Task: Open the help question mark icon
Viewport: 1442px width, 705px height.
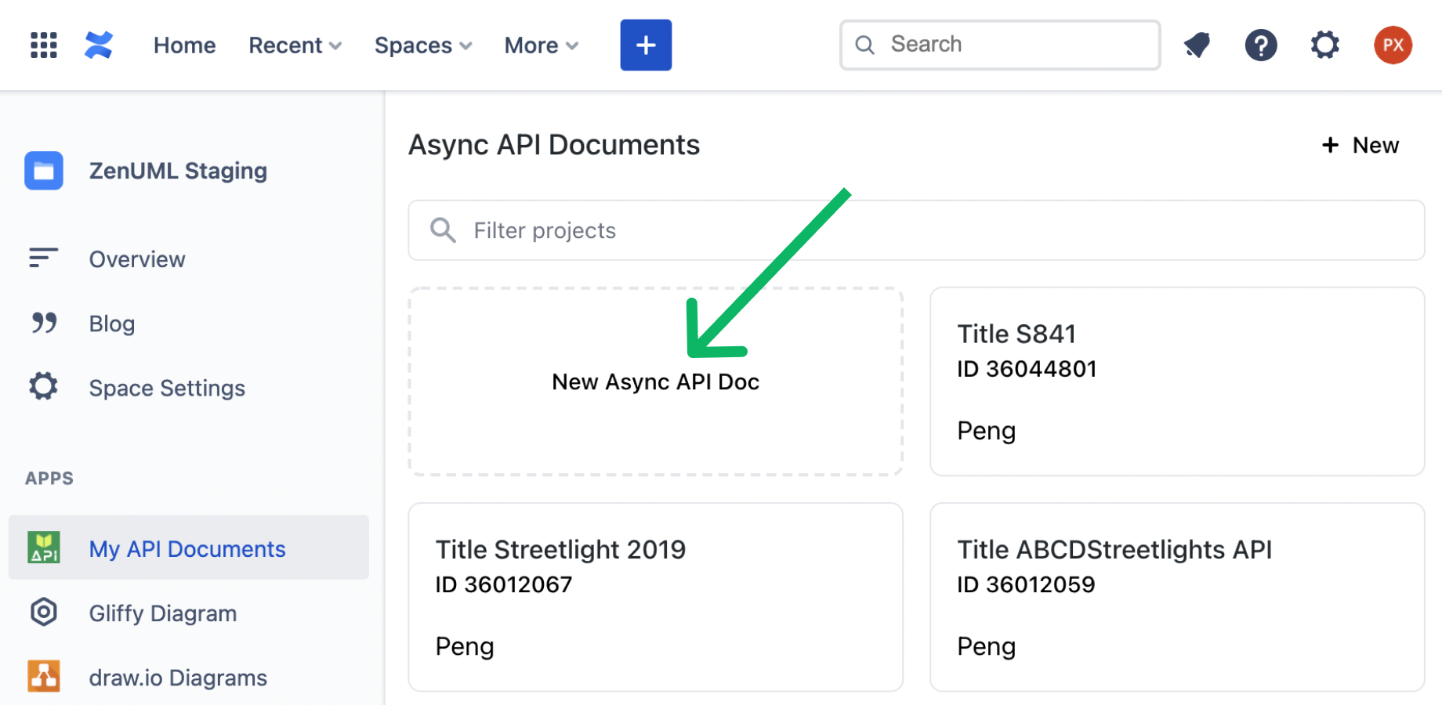Action: [x=1261, y=45]
